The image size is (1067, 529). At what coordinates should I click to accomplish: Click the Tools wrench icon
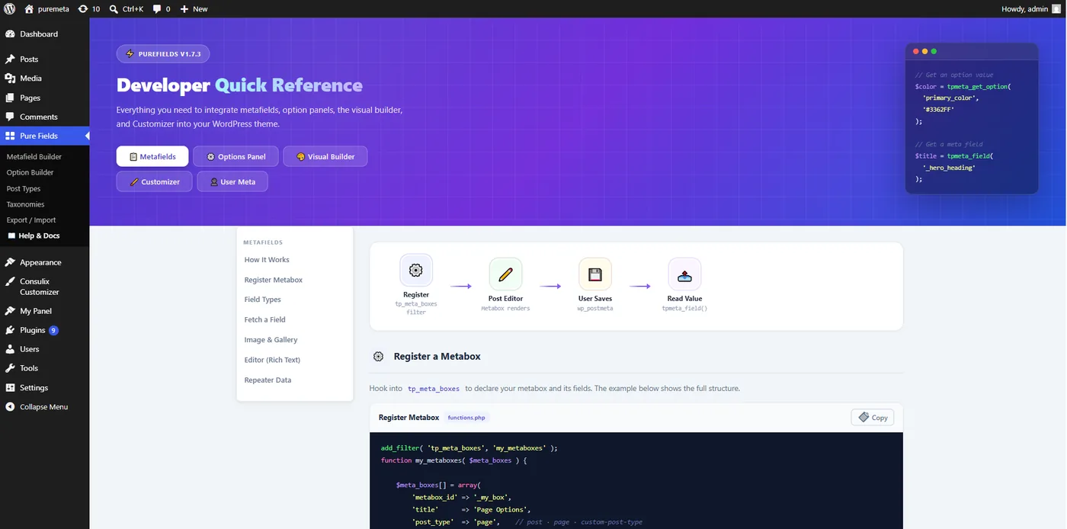tap(10, 368)
